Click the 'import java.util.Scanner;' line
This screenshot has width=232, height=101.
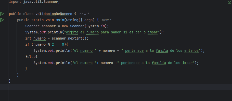[34, 2]
